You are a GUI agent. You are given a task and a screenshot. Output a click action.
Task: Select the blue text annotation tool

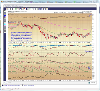click(x=20, y=9)
